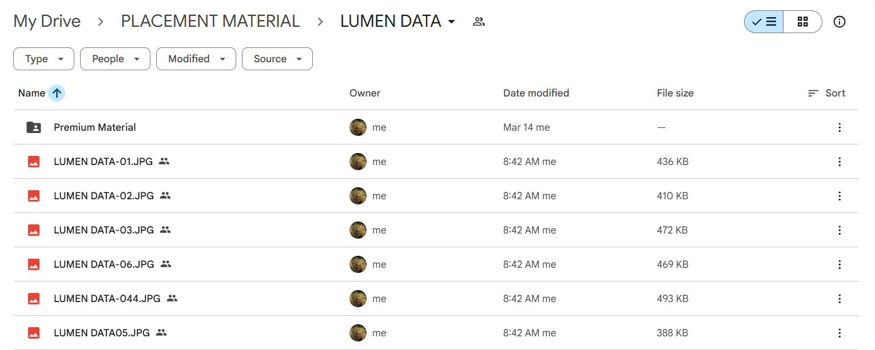This screenshot has width=875, height=350.
Task: Click the 436 KB file size cell
Action: coord(673,162)
